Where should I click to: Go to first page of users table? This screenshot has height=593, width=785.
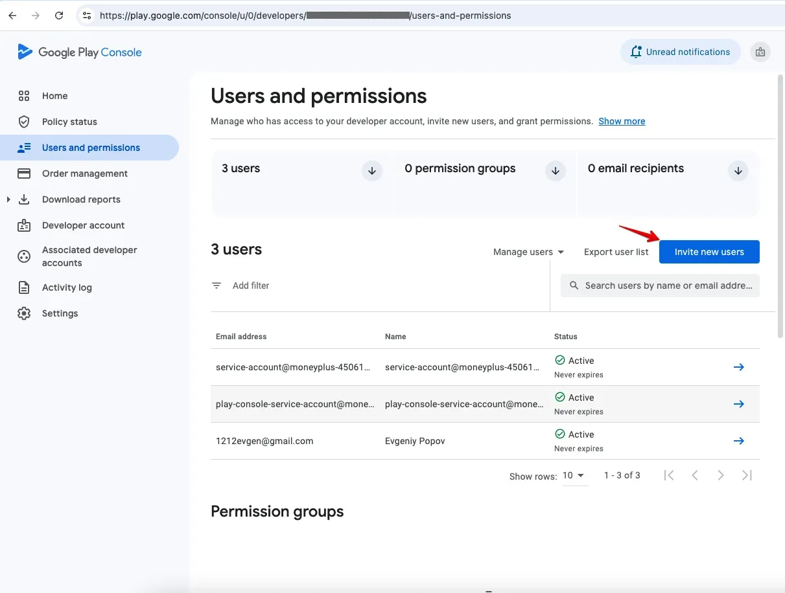pyautogui.click(x=669, y=475)
